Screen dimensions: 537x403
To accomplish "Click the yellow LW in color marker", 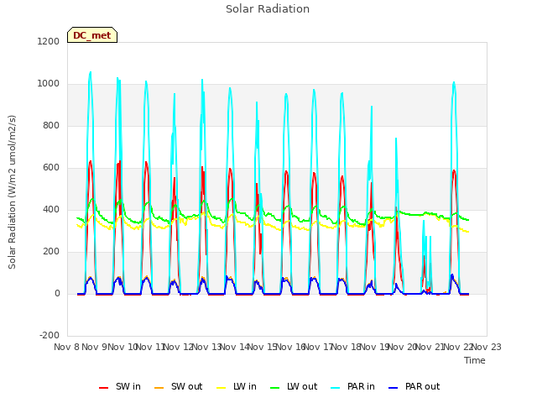I will coord(222,388).
